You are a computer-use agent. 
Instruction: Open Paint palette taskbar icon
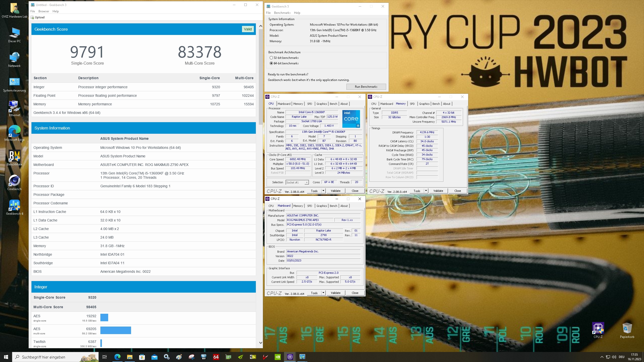pos(179,357)
